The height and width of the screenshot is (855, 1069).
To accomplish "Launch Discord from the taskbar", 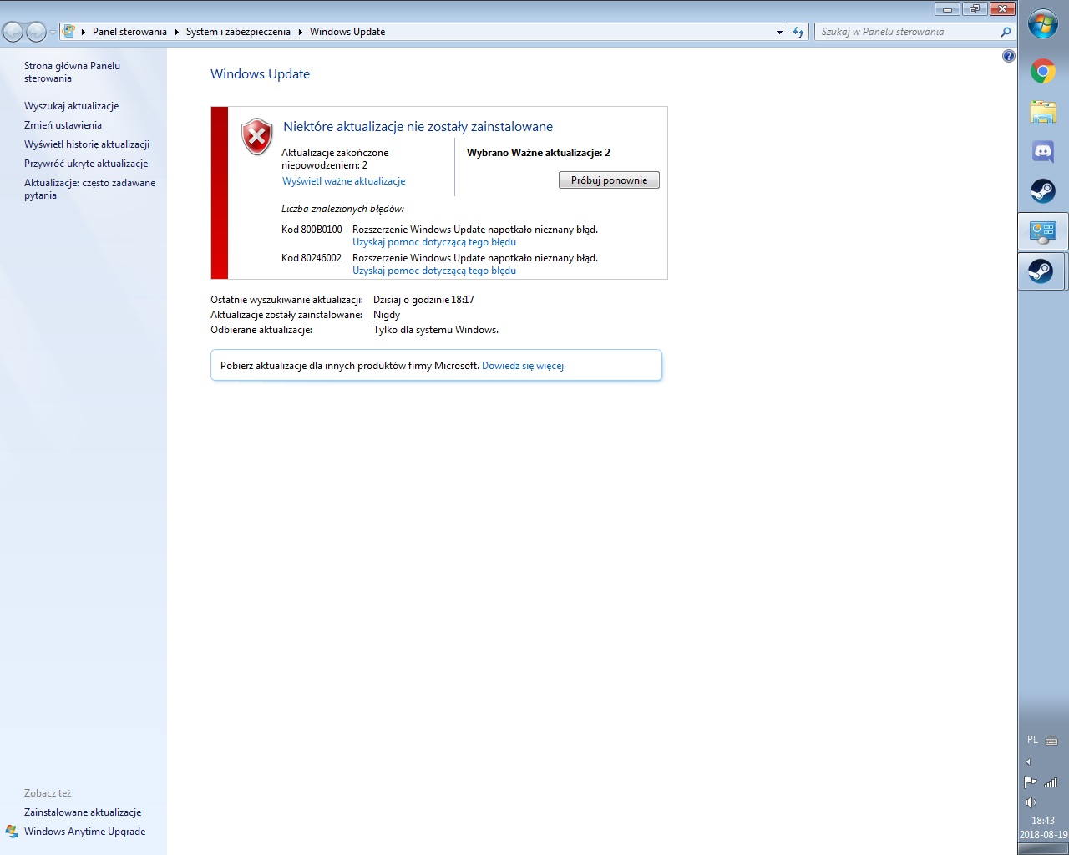I will (1042, 152).
